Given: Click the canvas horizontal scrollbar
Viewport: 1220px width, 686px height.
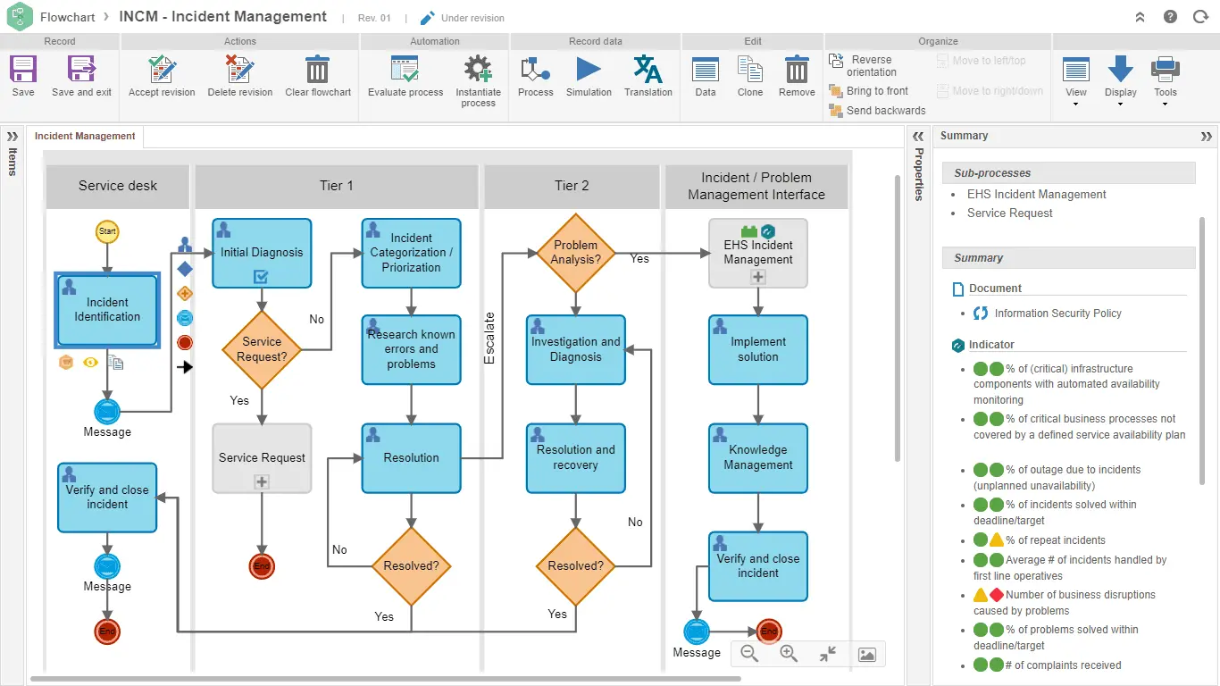Looking at the screenshot, I should click(x=384, y=679).
